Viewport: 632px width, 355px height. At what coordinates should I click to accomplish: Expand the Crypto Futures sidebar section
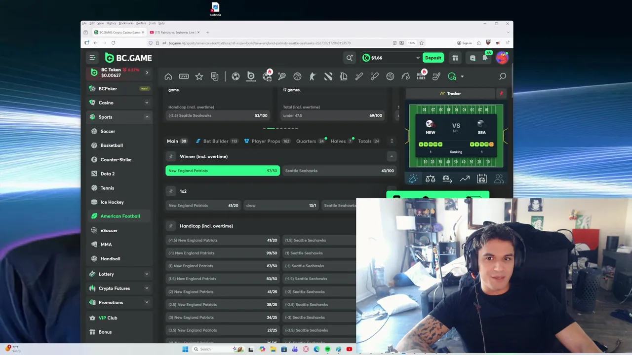[x=147, y=288]
